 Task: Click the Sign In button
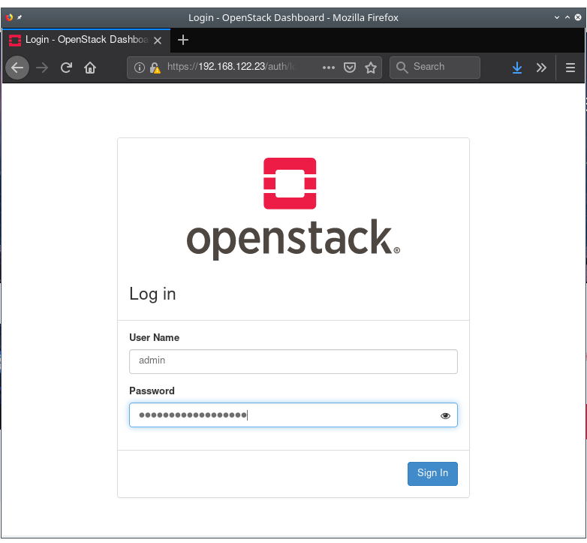click(x=432, y=474)
